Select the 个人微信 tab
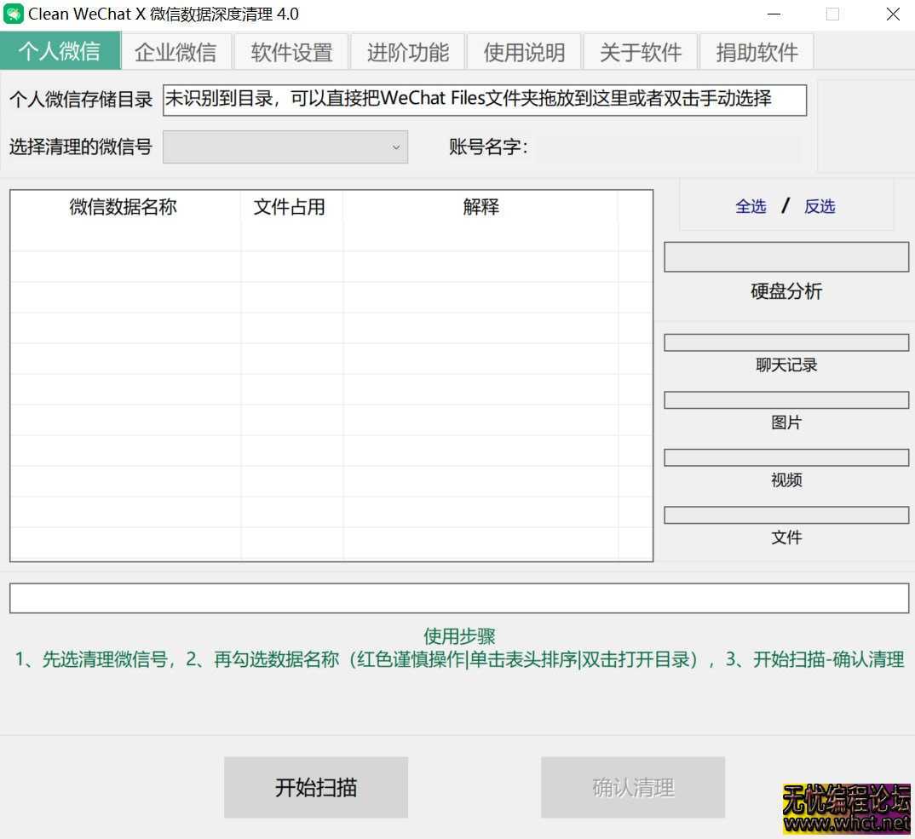This screenshot has height=839, width=915. click(60, 51)
